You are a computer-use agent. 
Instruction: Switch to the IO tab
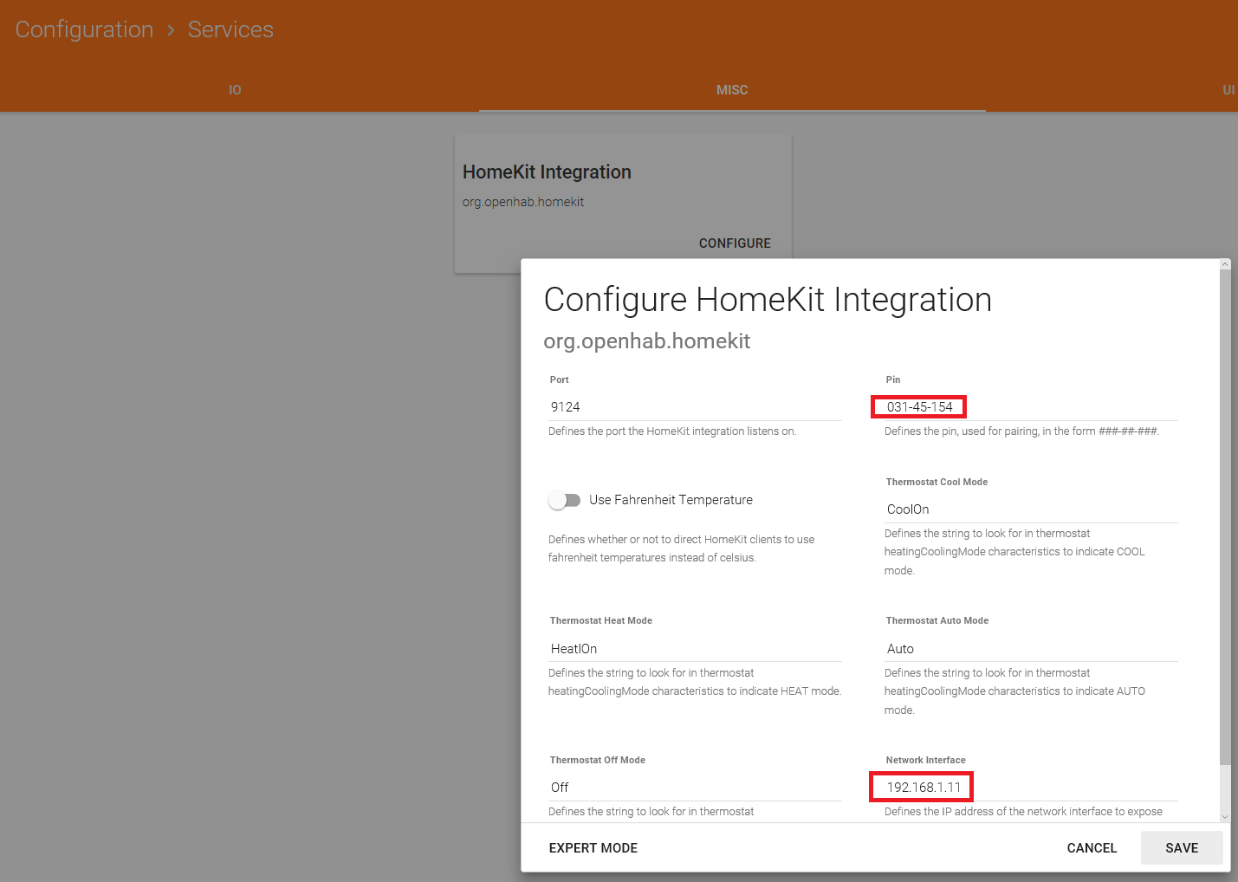coord(235,90)
